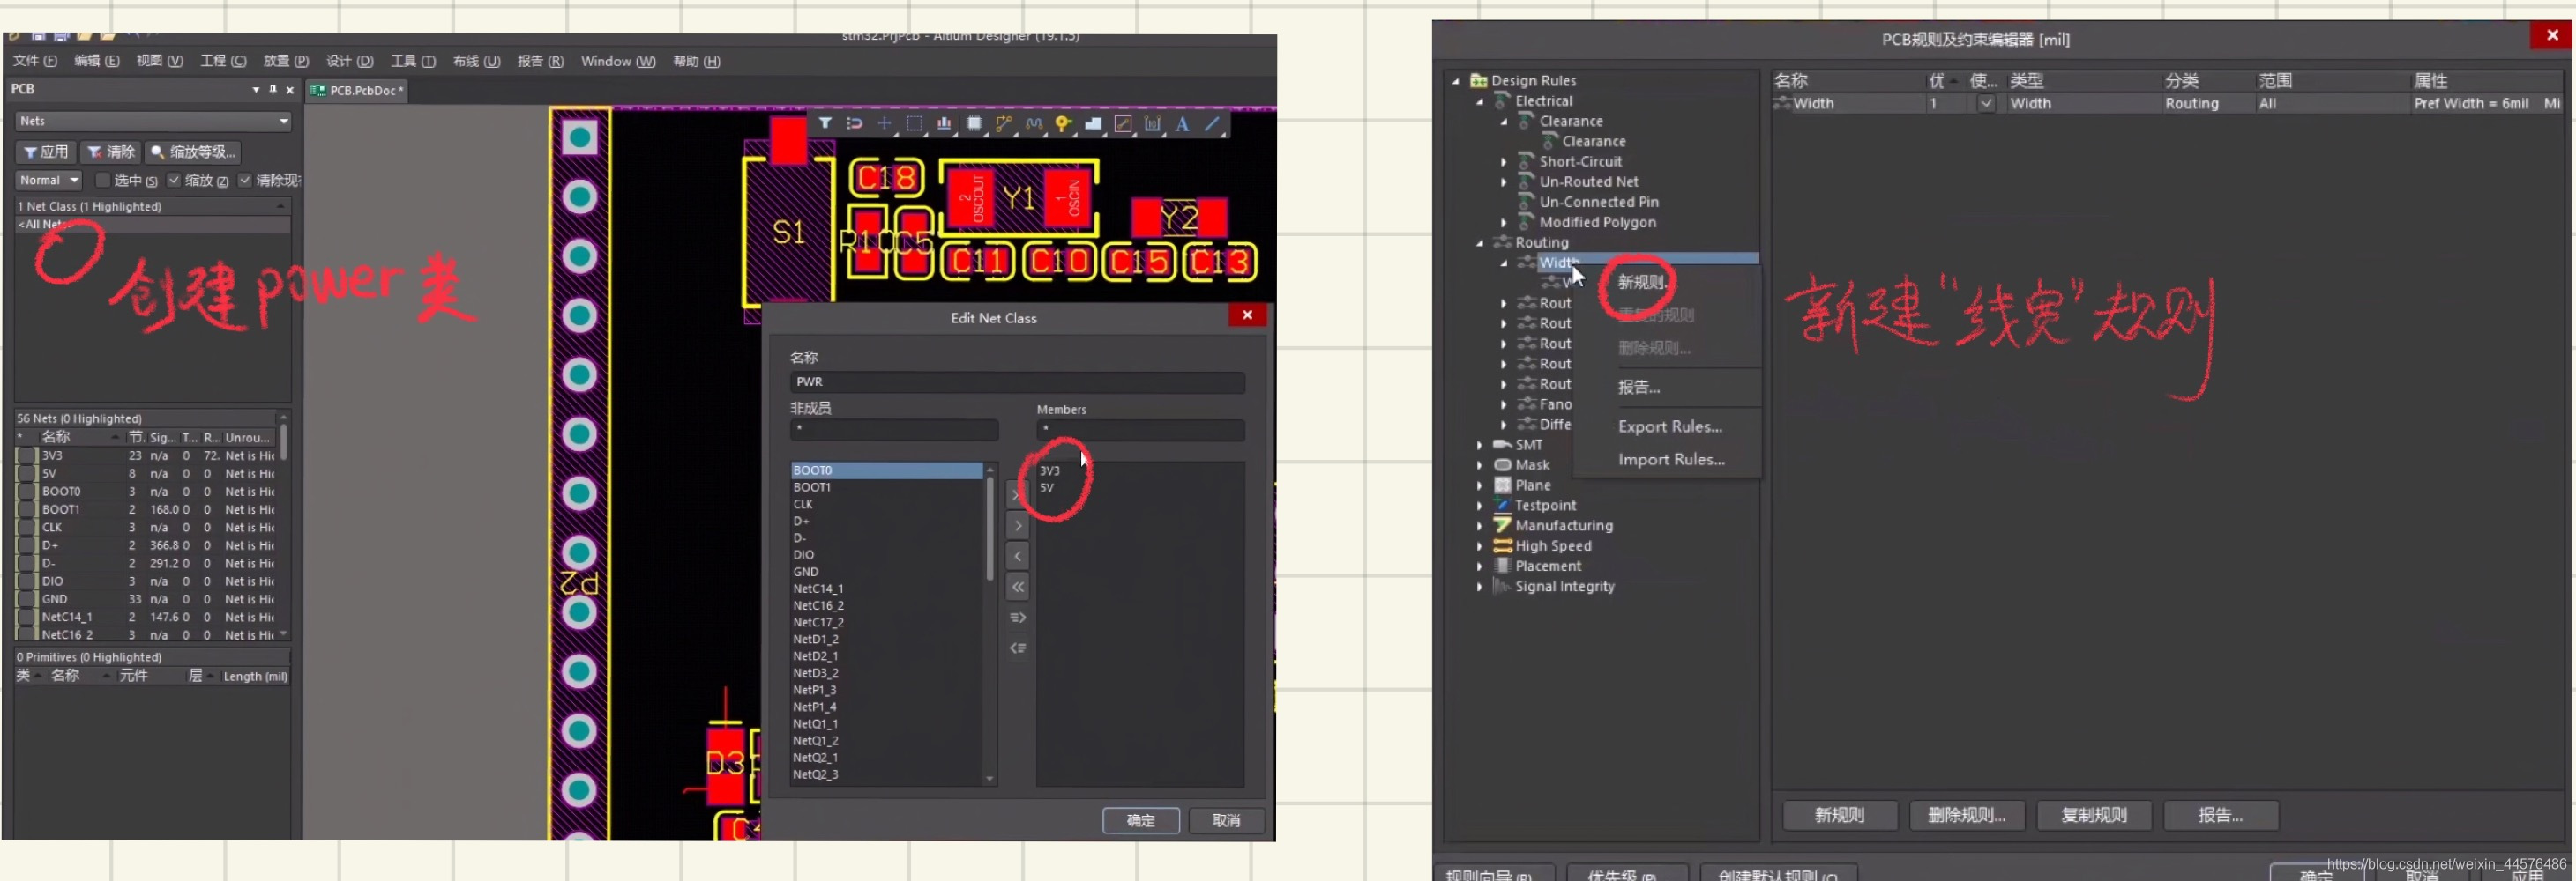Toggle checkbox for net 3V3 in nets list

[27, 456]
